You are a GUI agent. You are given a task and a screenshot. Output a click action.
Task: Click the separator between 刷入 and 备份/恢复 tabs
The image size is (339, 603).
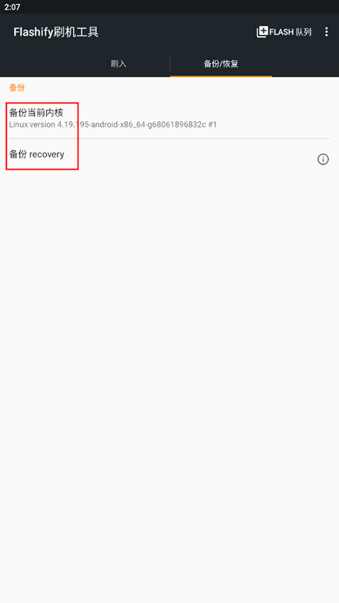[170, 64]
